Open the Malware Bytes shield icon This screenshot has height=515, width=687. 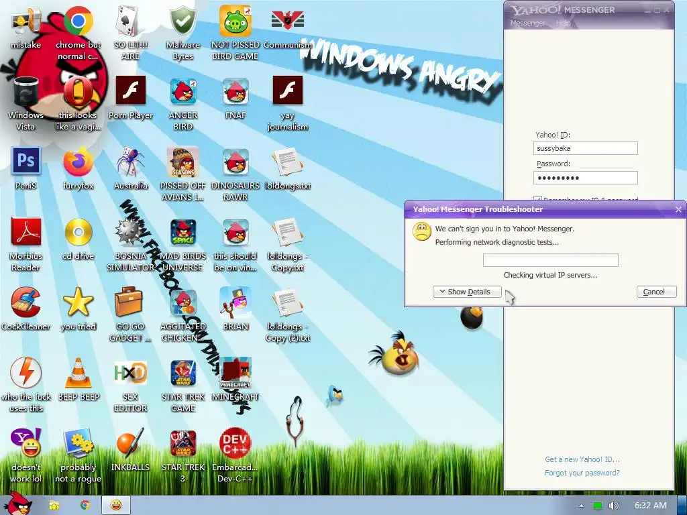(183, 21)
